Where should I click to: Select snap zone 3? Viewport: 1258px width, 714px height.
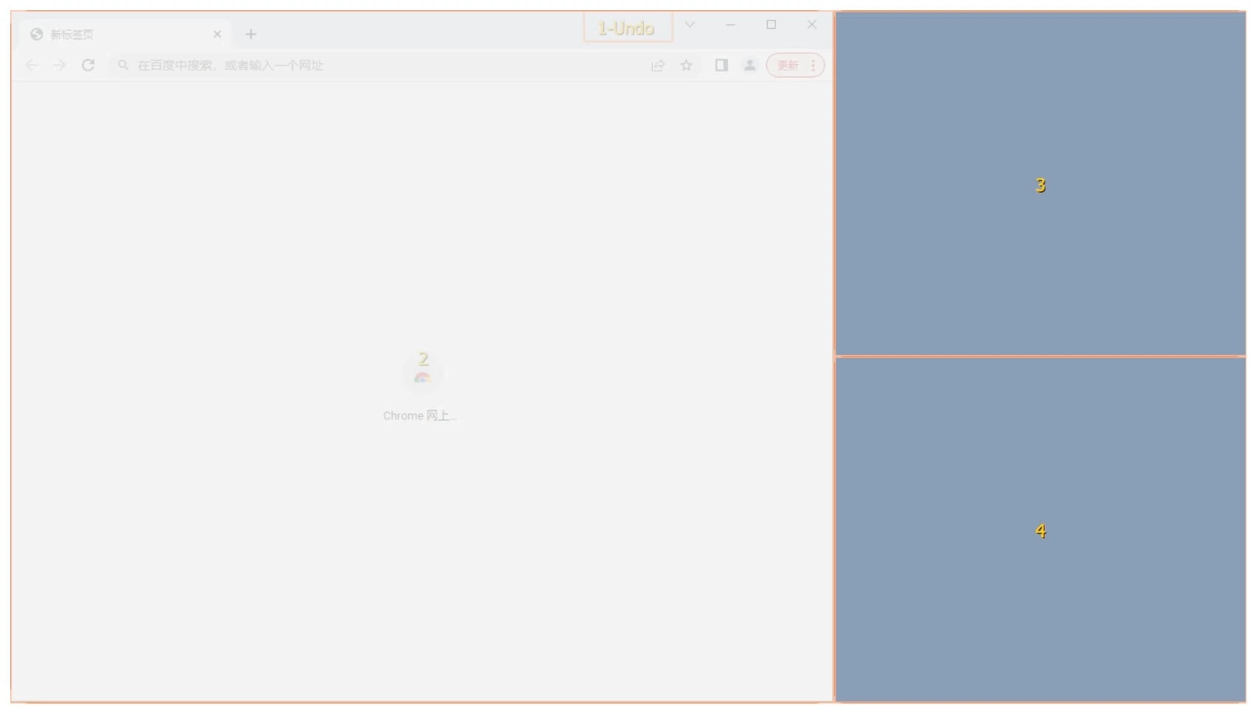(x=1040, y=184)
